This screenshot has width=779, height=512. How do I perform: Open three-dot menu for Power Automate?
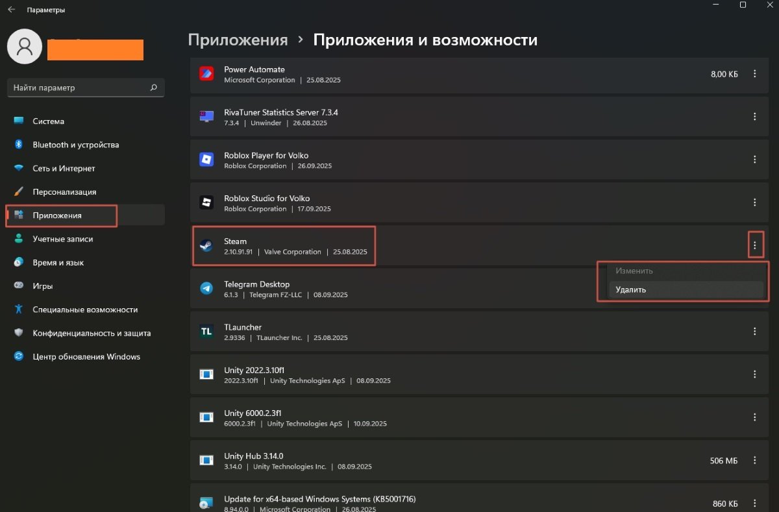click(754, 74)
